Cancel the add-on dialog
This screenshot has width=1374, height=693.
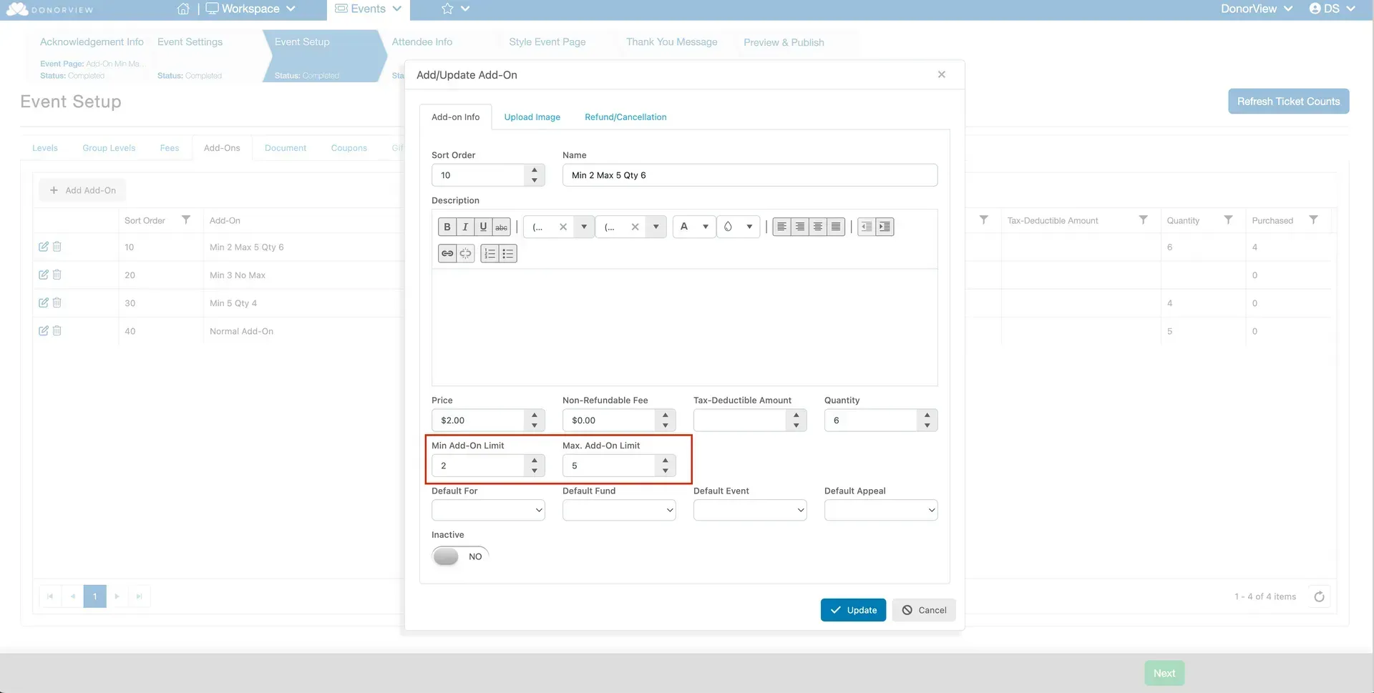click(x=924, y=610)
